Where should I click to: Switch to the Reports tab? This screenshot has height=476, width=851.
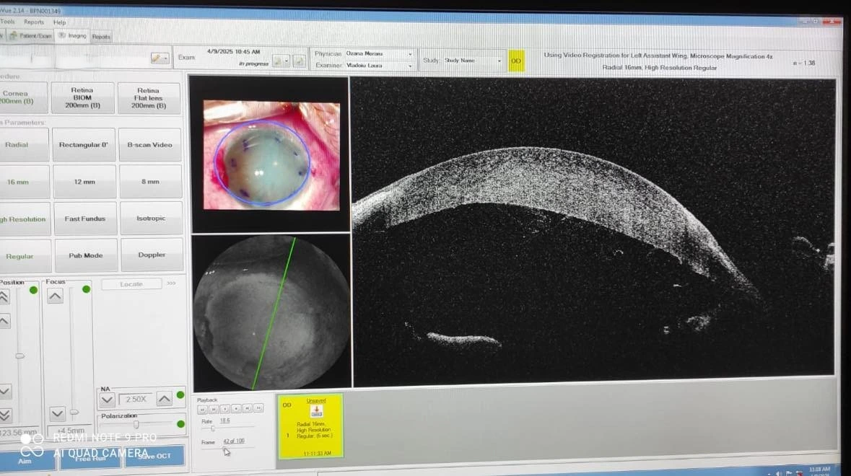click(101, 36)
